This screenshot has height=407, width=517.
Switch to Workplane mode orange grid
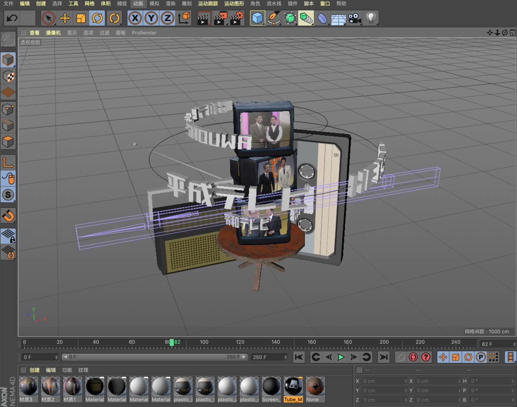pyautogui.click(x=8, y=92)
